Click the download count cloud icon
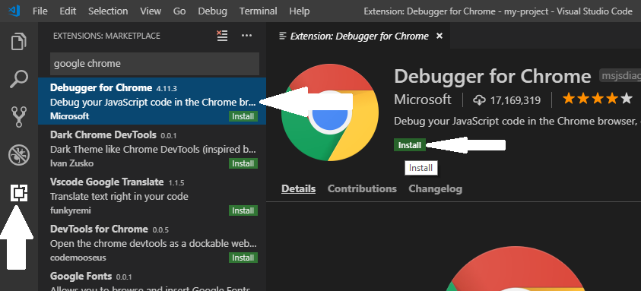641x291 pixels. 479,100
